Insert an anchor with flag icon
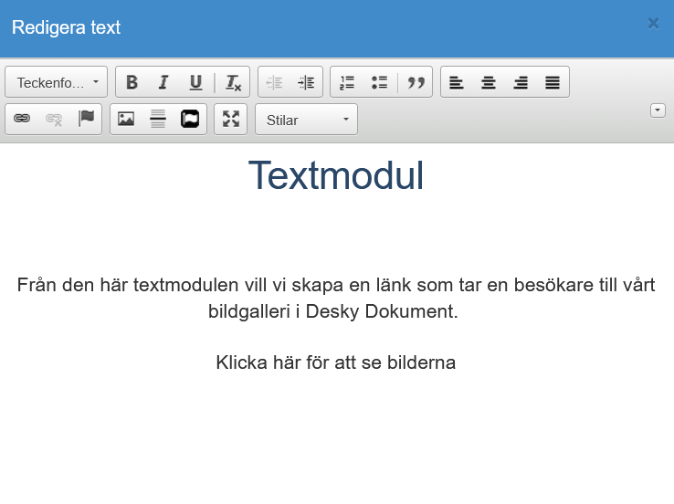 pyautogui.click(x=87, y=118)
